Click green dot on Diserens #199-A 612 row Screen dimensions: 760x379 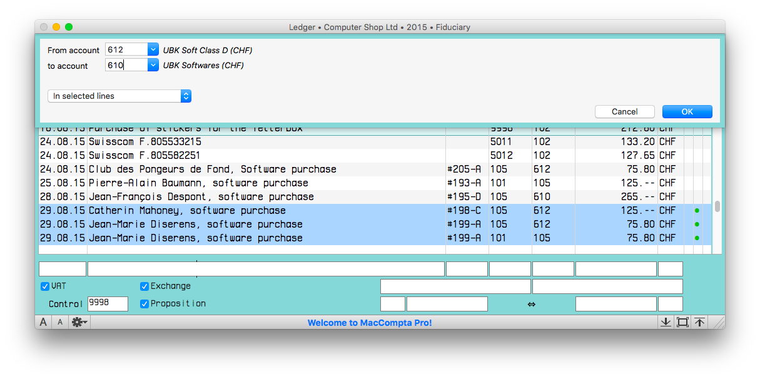click(x=697, y=225)
